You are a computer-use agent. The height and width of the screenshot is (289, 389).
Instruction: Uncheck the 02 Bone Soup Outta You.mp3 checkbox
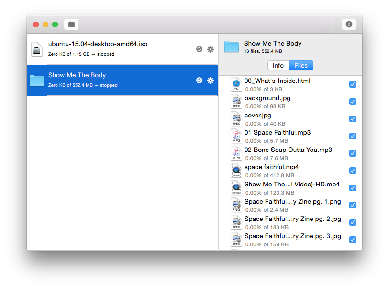(353, 153)
